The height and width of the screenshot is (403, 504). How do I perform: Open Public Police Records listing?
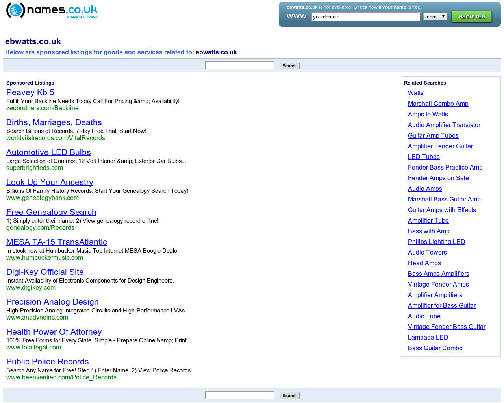point(48,362)
